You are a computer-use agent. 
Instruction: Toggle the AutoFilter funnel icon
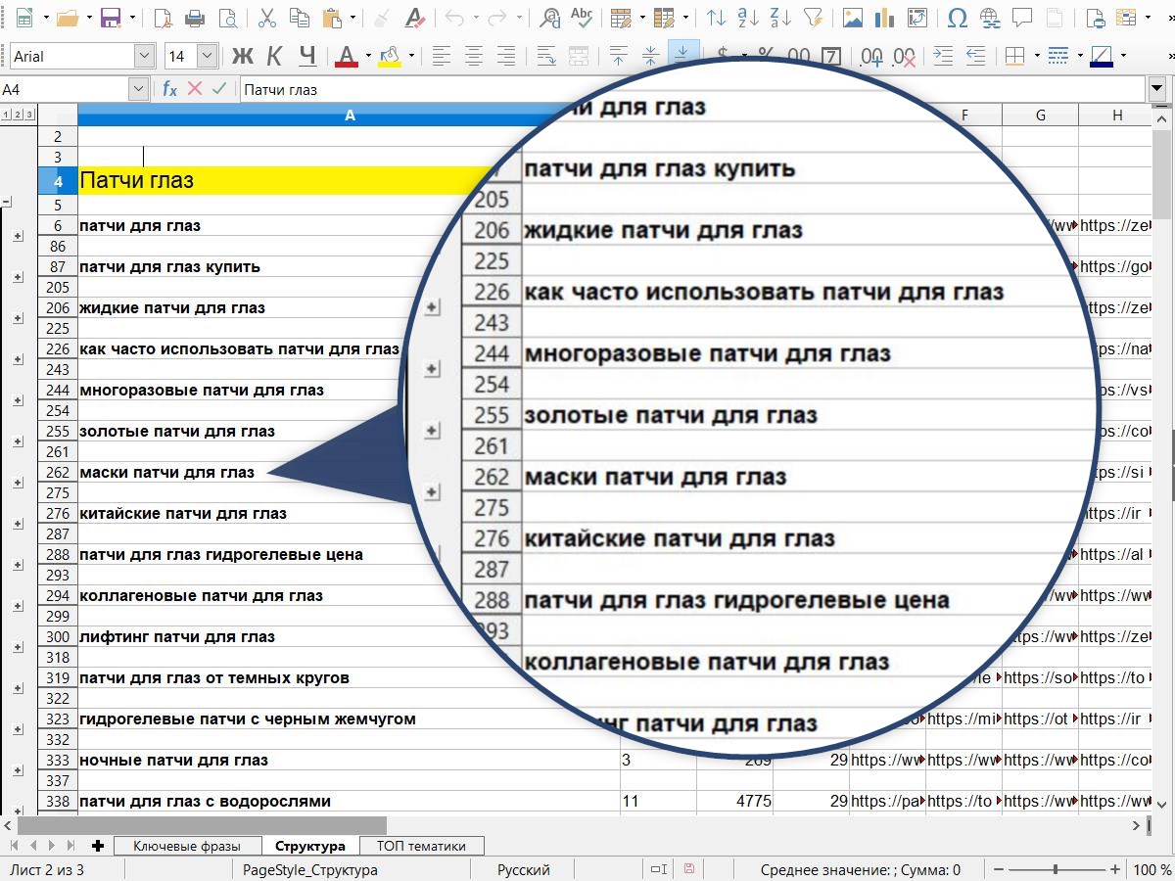pyautogui.click(x=813, y=18)
